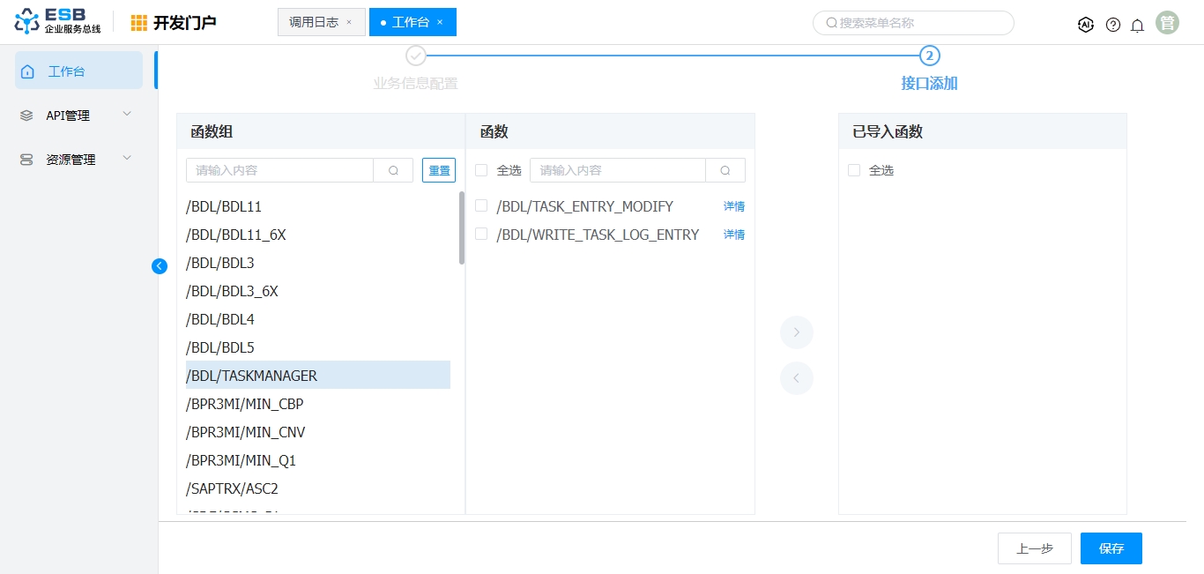Screen dimensions: 1204x574
Task: Click the search icon in 函数 panel
Action: coord(725,170)
